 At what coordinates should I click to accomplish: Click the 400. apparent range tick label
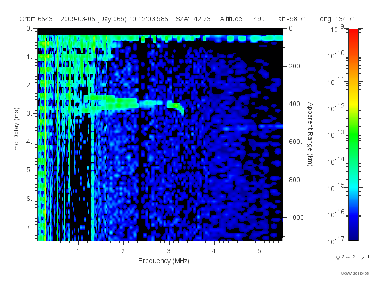tap(295, 104)
